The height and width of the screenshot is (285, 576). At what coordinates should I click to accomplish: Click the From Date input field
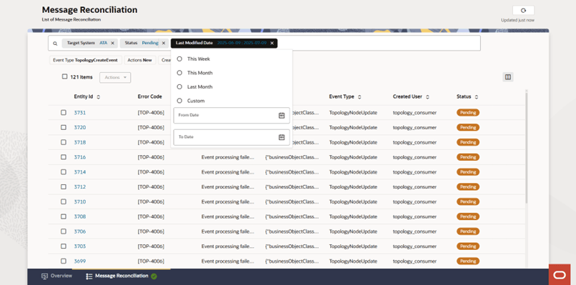coord(232,115)
